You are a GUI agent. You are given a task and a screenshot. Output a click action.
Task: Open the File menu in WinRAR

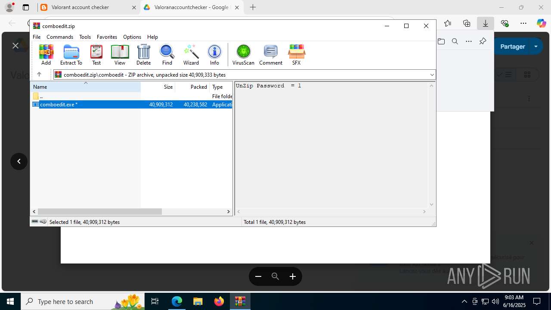[37, 37]
